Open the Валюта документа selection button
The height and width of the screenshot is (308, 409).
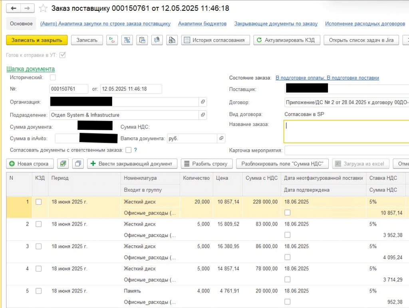[221, 138]
